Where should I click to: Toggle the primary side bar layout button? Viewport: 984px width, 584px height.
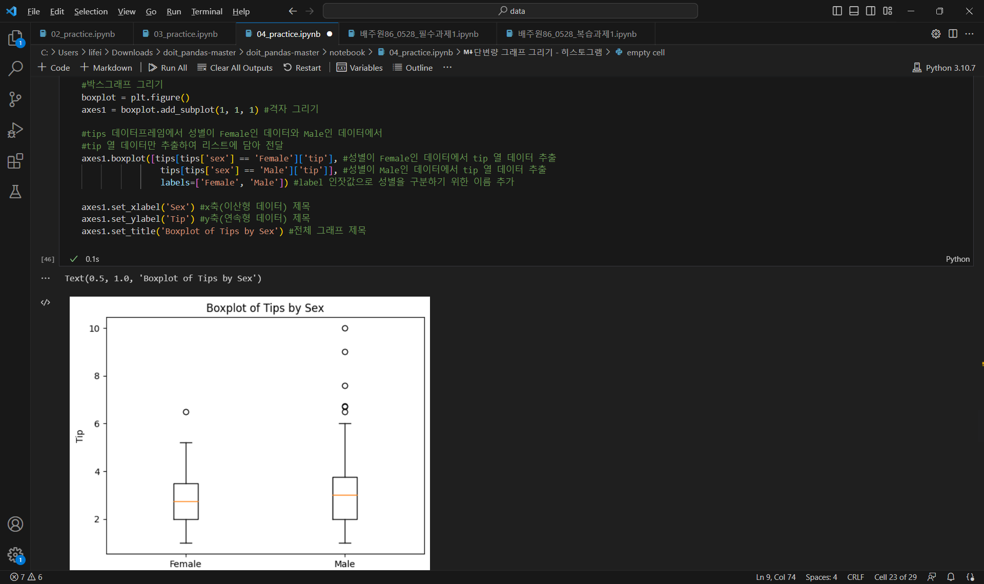tap(837, 11)
